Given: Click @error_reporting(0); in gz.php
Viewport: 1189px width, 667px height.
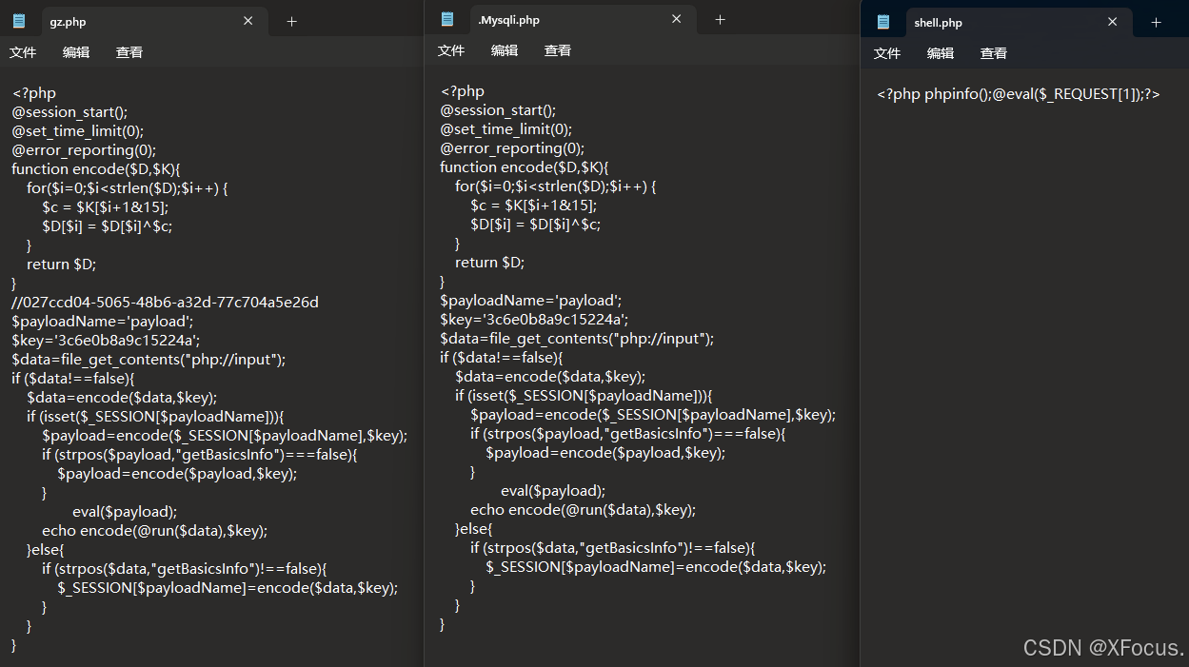Looking at the screenshot, I should click(84, 150).
